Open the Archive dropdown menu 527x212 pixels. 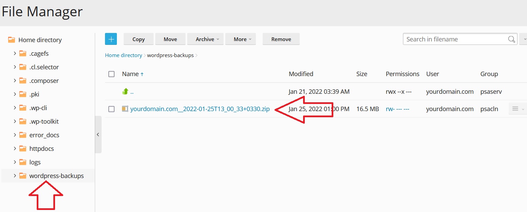pos(205,39)
